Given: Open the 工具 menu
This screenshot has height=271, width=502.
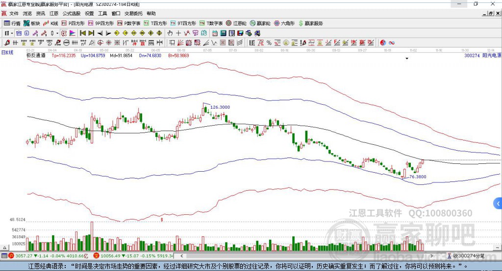Looking at the screenshot, I should coord(102,13).
